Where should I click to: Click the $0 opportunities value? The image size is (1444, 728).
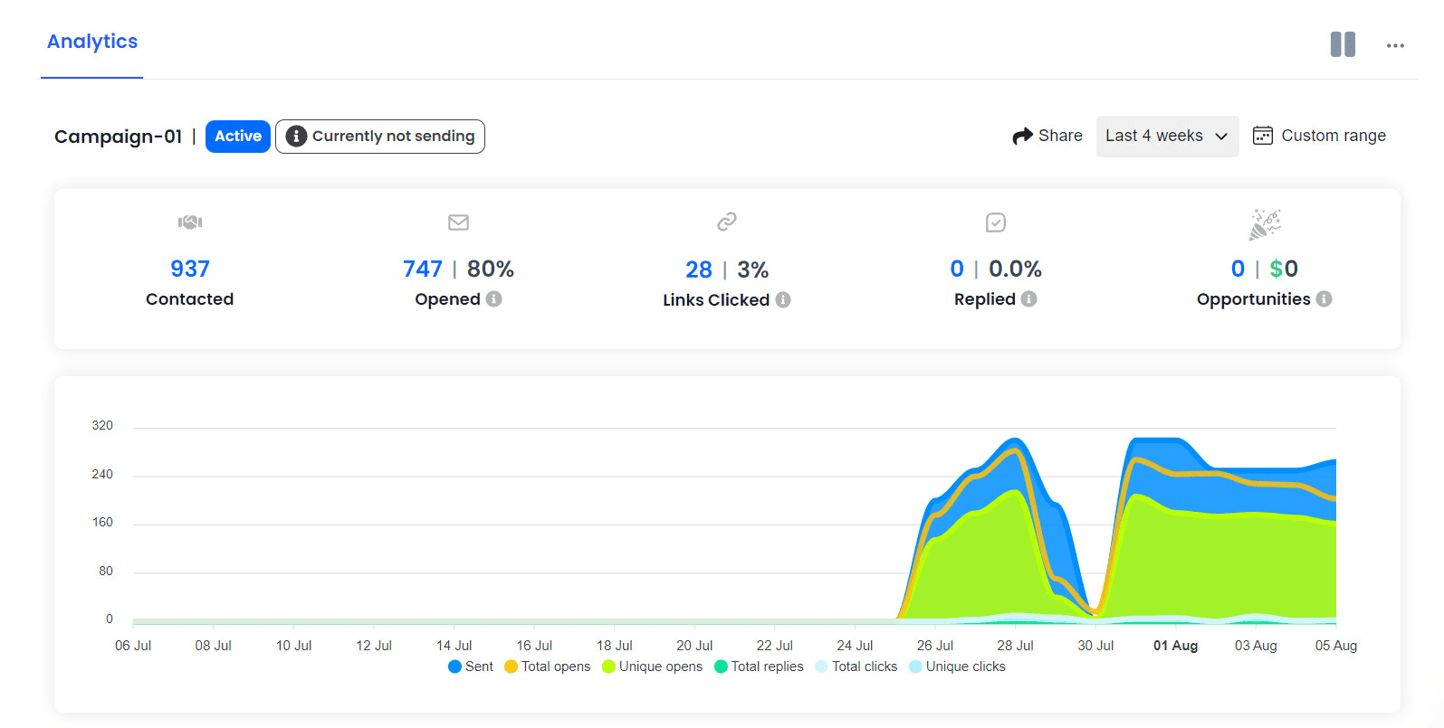coord(1284,269)
